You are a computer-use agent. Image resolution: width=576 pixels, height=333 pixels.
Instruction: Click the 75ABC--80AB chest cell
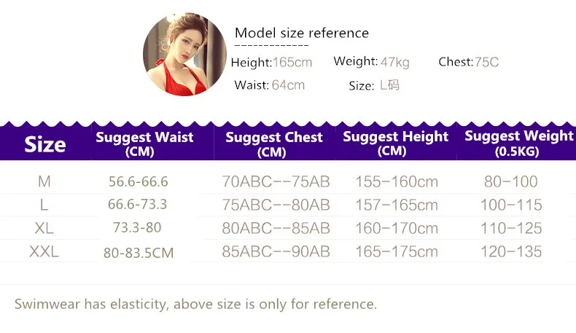click(276, 205)
